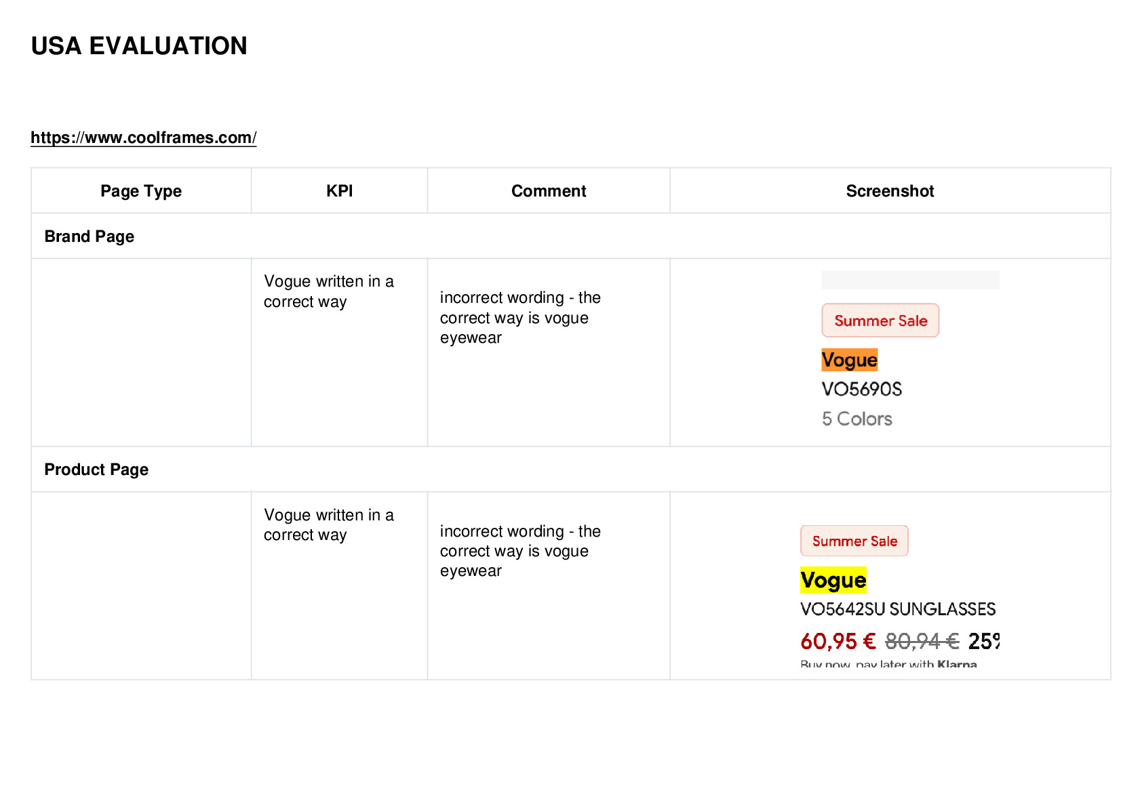Click the struck-through 80,94 € price
Viewport: 1142px width, 807px height.
(922, 641)
